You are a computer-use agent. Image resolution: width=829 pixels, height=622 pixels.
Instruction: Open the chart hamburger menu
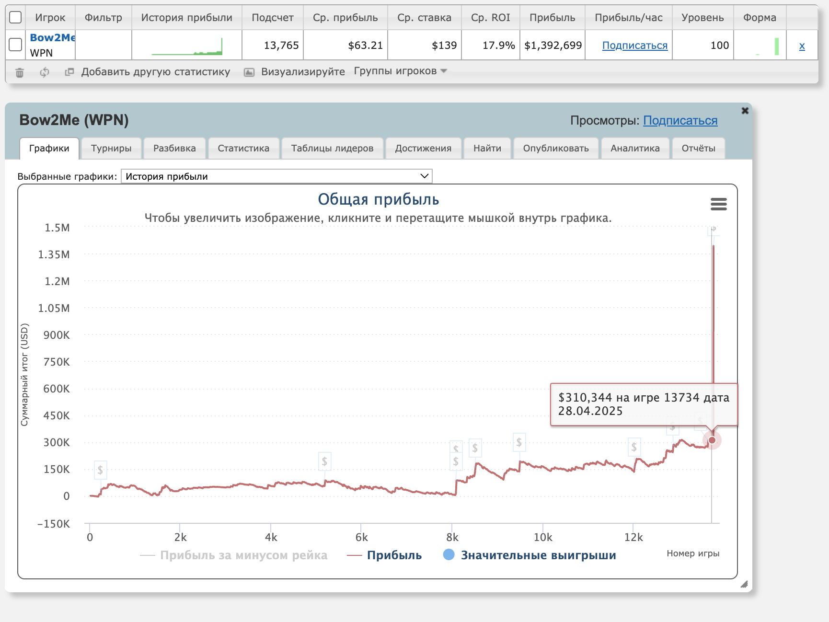click(x=718, y=204)
